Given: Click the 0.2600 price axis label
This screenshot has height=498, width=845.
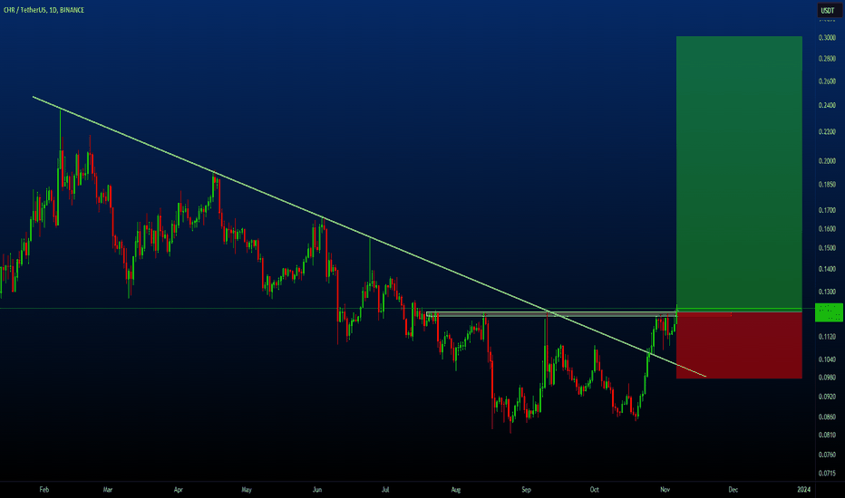Looking at the screenshot, I should (x=827, y=81).
